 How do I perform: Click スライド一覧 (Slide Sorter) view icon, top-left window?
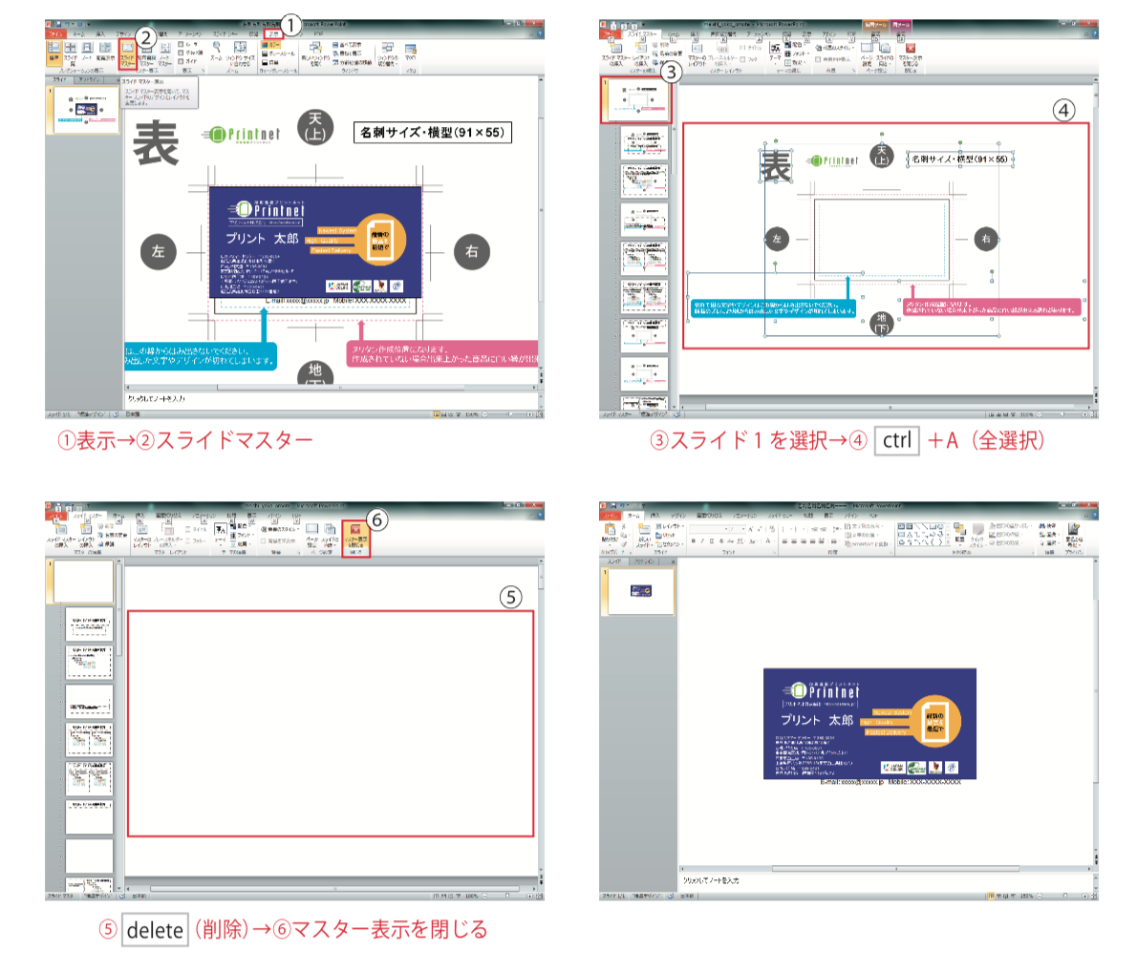click(71, 53)
